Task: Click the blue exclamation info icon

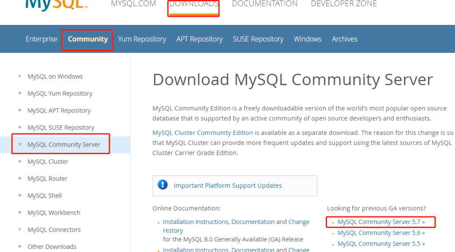Action: point(163,184)
